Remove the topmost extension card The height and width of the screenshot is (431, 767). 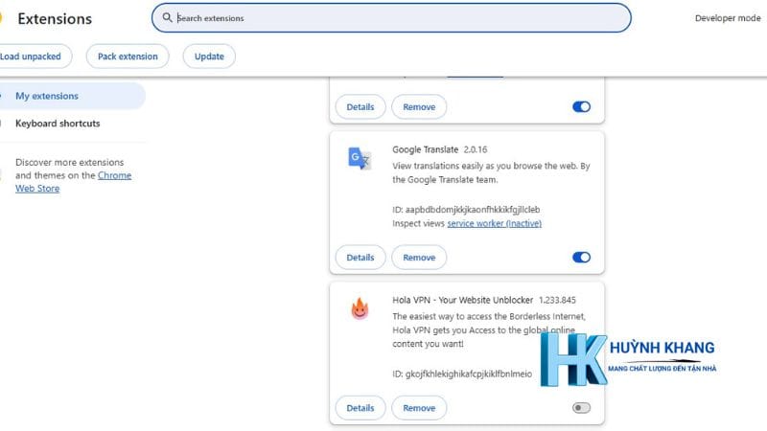419,106
